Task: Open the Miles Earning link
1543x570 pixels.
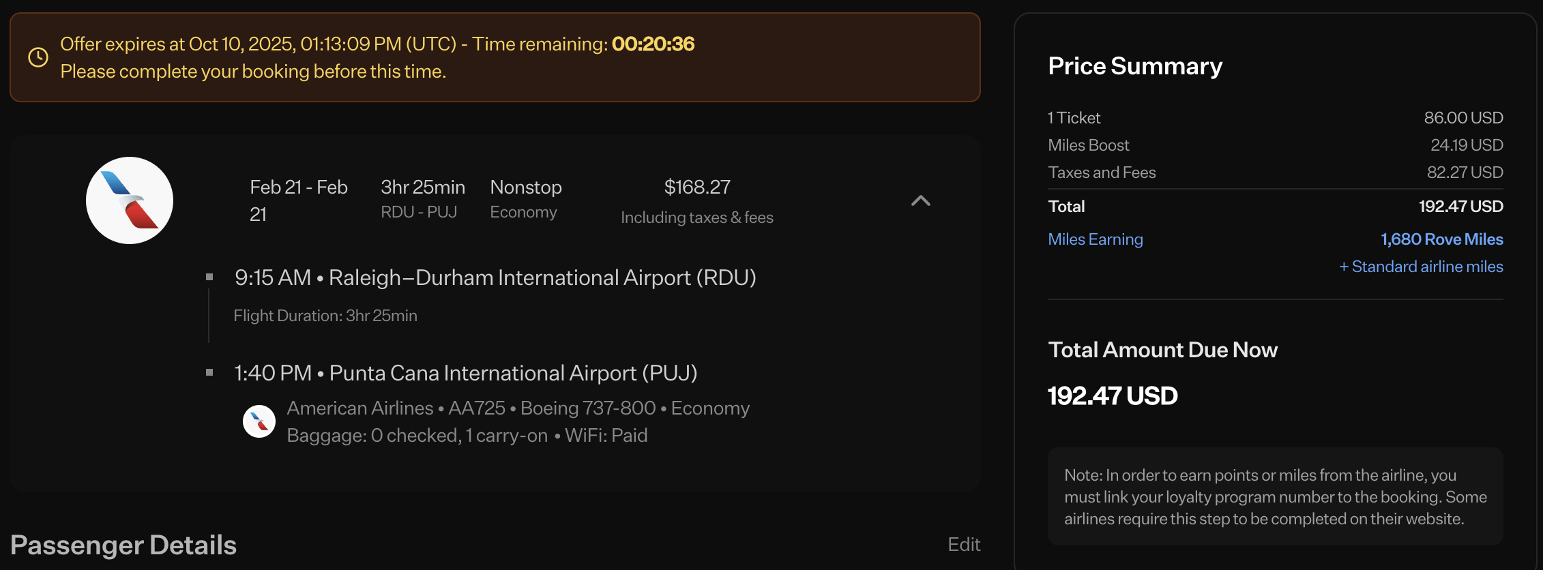Action: coord(1095,239)
